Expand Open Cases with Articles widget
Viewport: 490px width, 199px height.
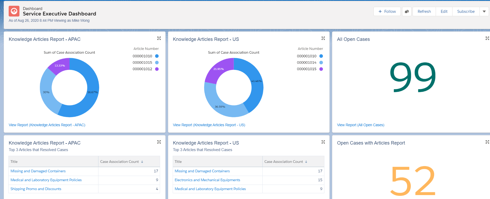pos(487,142)
